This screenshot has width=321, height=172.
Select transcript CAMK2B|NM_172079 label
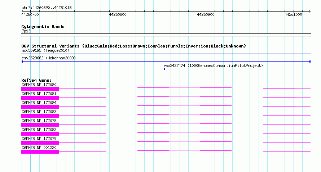point(39,139)
